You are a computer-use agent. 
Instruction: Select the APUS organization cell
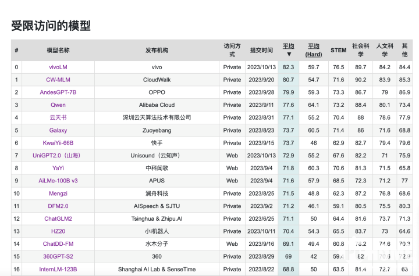pos(157,181)
